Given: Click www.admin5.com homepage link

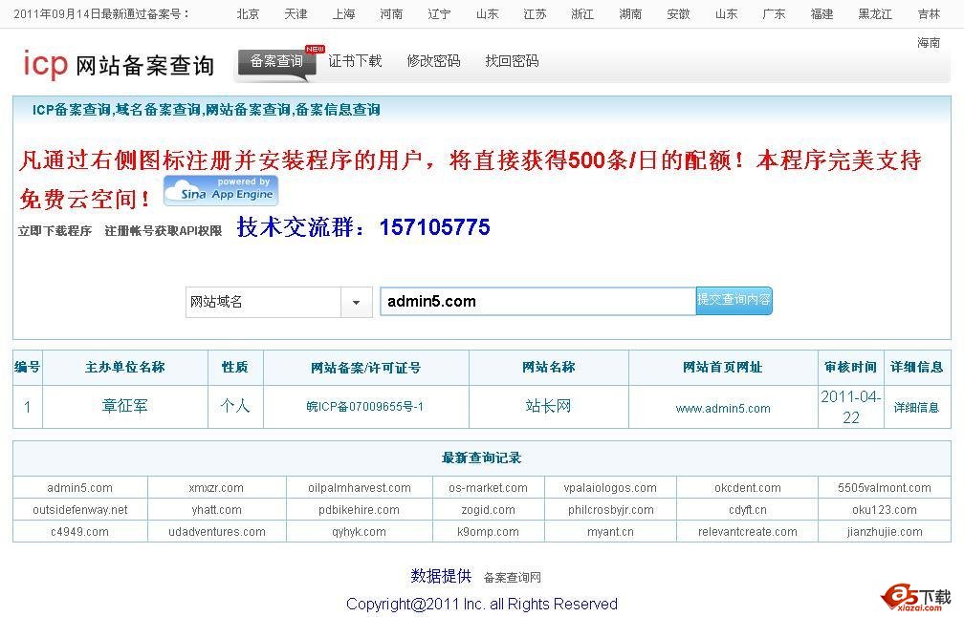Looking at the screenshot, I should 722,408.
